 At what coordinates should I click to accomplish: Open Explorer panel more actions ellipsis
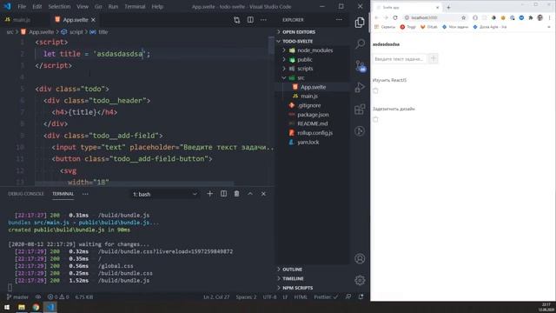[339, 20]
